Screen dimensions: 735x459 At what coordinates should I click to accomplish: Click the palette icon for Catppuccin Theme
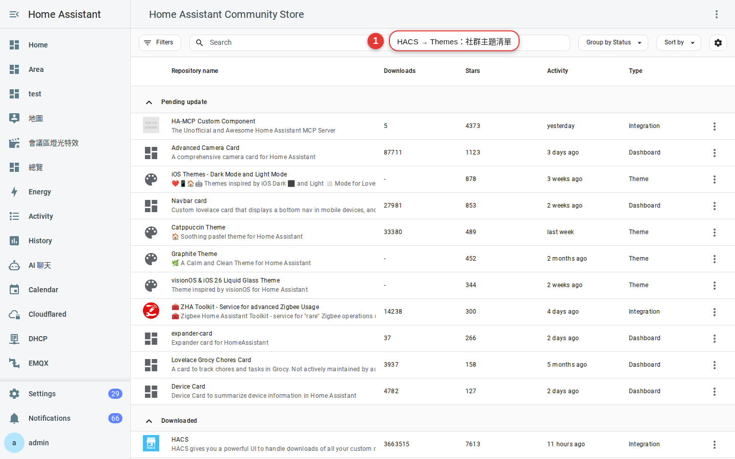coord(151,233)
